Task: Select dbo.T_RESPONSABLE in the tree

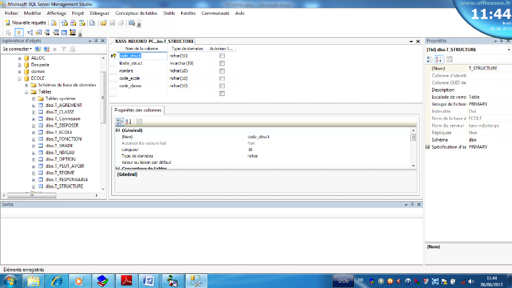Action: (x=67, y=180)
